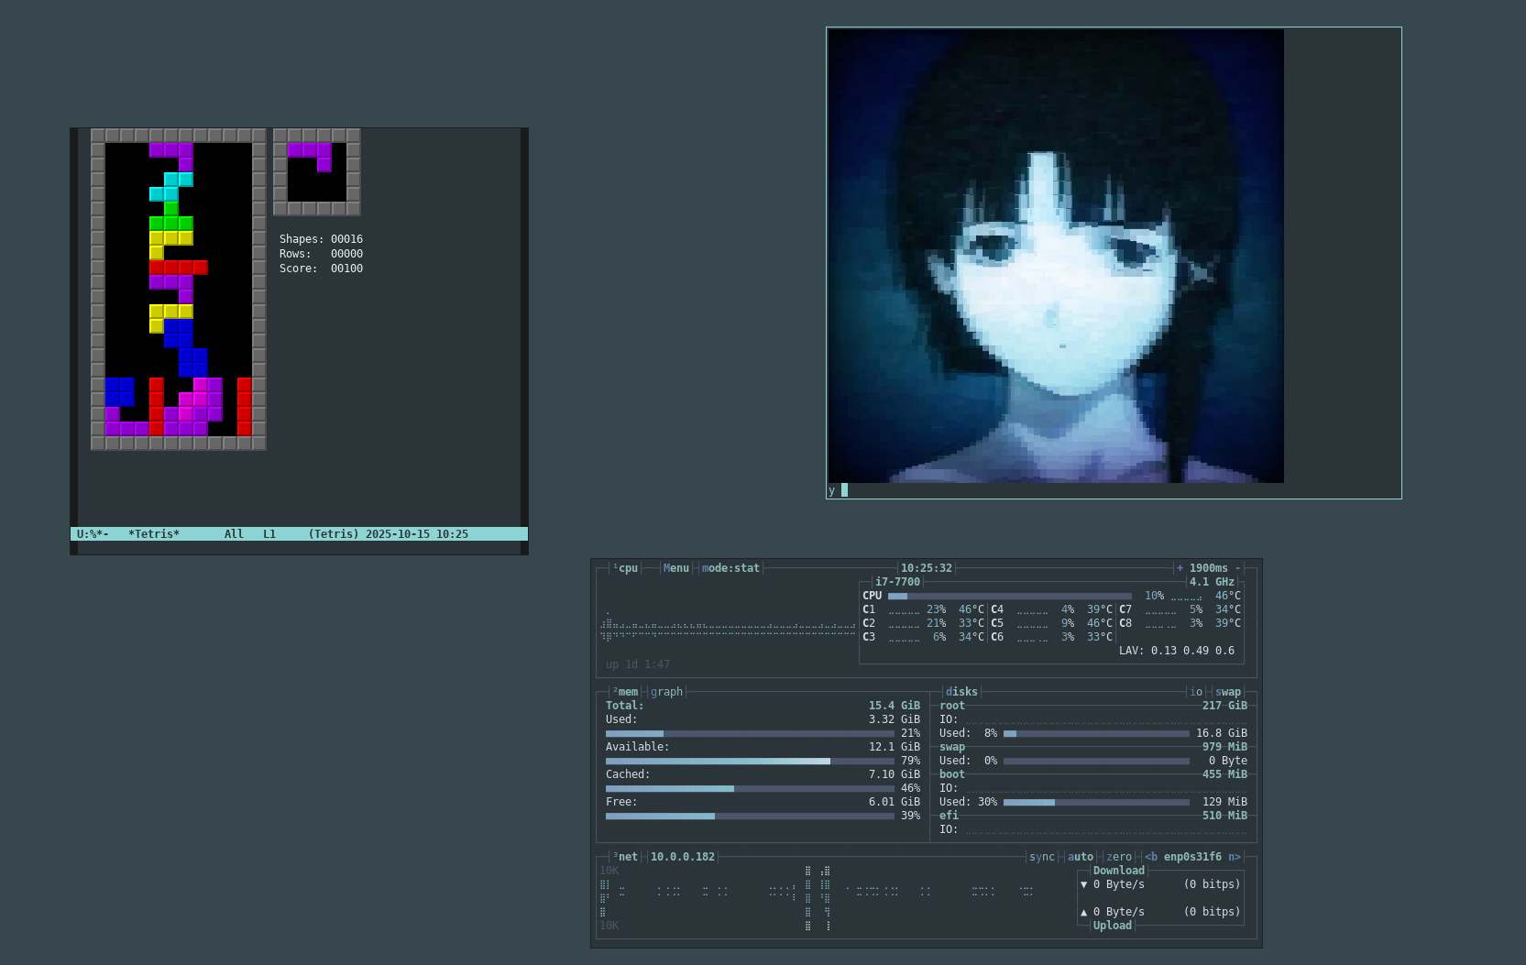Switch btop display via mode:stat
1526x965 pixels.
[730, 568]
